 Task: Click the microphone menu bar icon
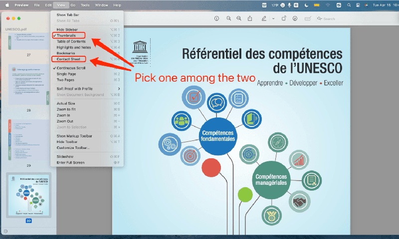(x=289, y=5)
